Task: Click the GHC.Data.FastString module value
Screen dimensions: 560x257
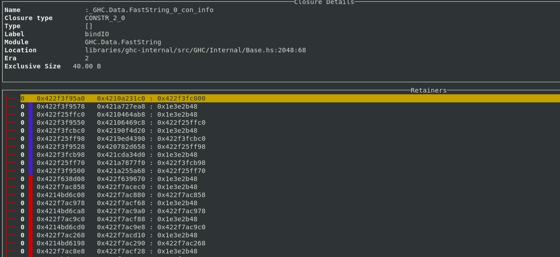Action: tap(123, 42)
